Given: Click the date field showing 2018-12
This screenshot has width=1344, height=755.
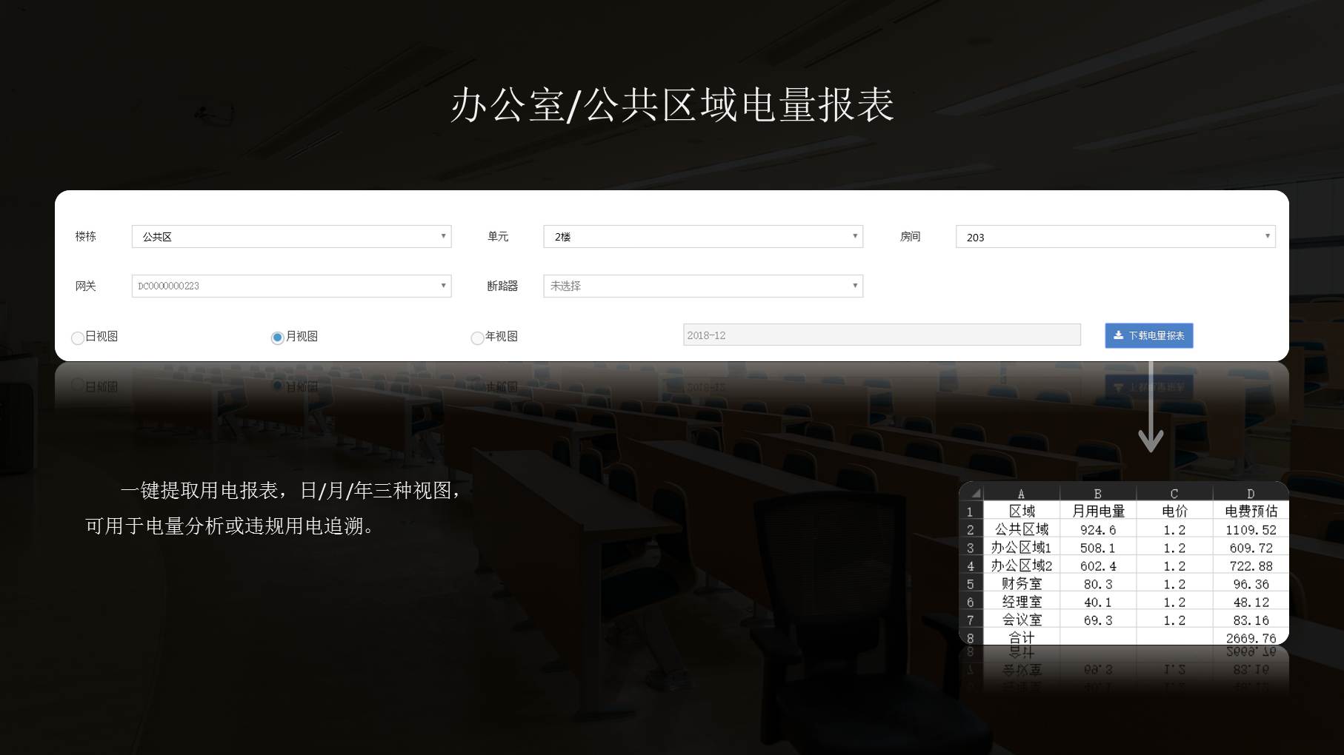Looking at the screenshot, I should pyautogui.click(x=881, y=335).
